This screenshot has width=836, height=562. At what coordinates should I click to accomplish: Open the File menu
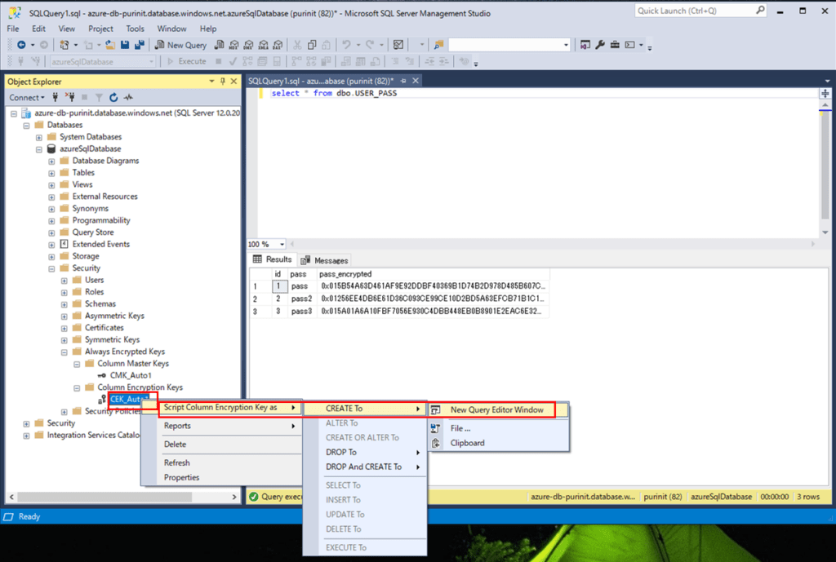(13, 29)
